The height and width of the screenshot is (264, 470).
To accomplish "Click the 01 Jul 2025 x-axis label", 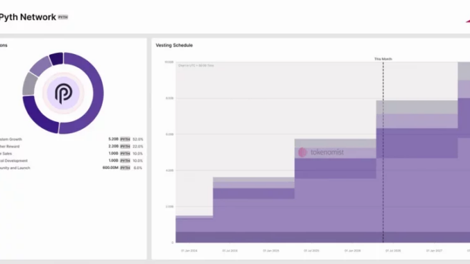I will (x=311, y=251).
